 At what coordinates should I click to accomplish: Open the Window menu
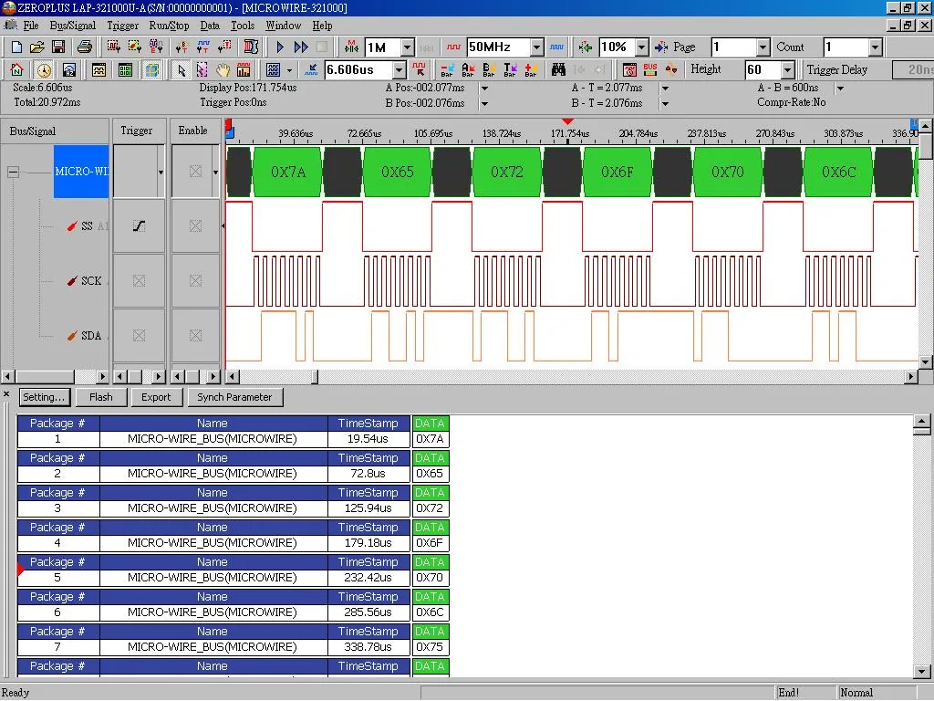[283, 26]
